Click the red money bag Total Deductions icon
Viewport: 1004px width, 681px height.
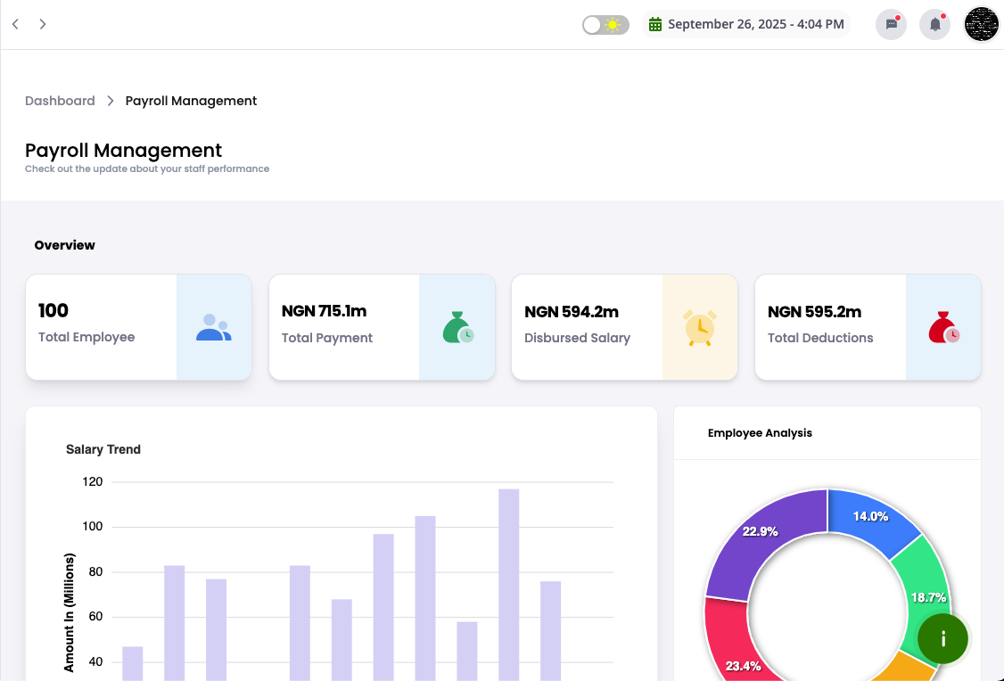point(943,327)
